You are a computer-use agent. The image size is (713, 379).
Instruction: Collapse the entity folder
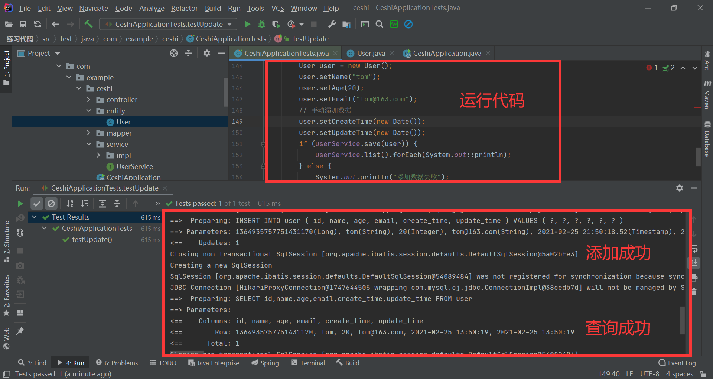click(88, 111)
